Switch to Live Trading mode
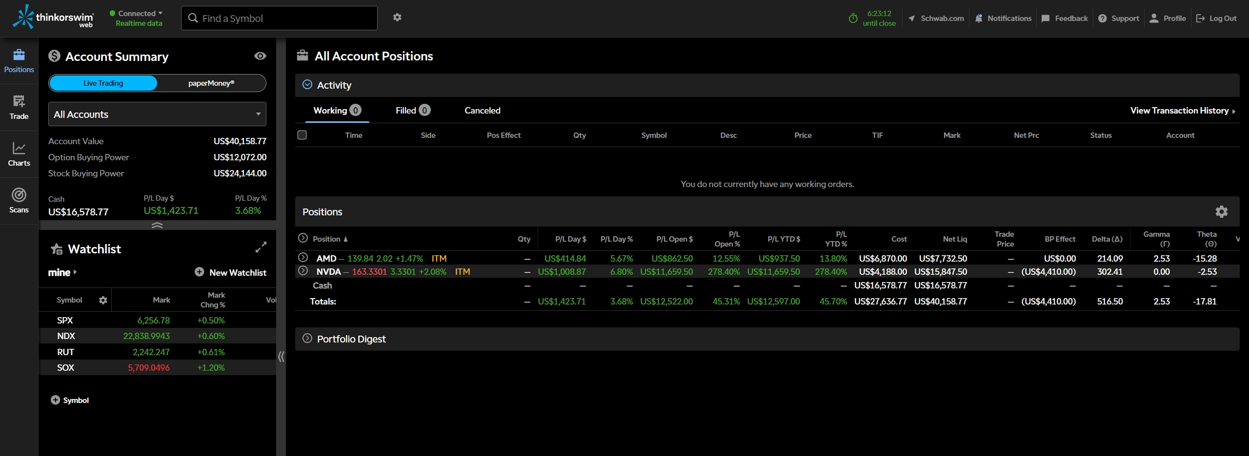 point(103,83)
